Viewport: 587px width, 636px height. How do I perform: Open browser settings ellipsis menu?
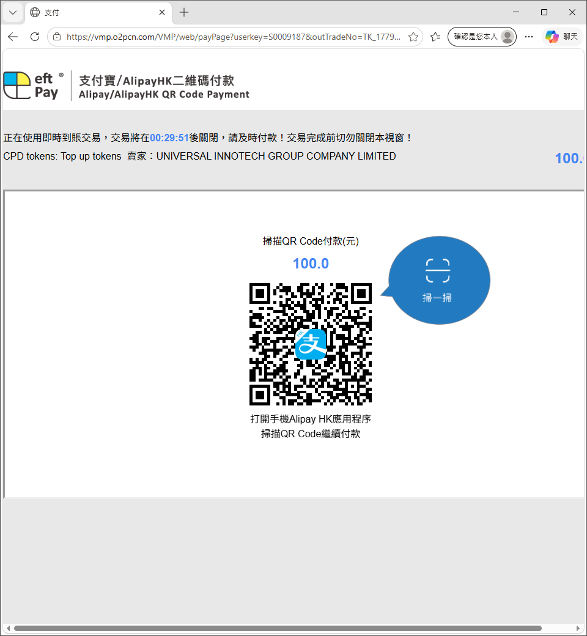pyautogui.click(x=528, y=37)
